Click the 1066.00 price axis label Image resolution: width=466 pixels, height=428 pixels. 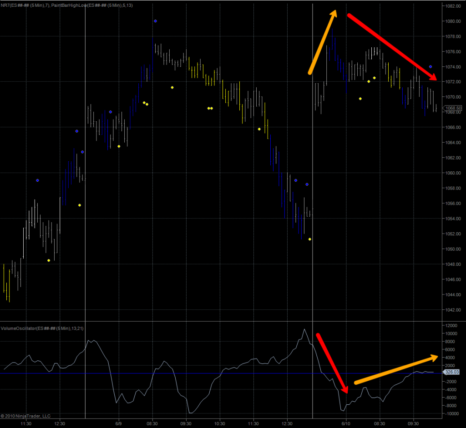point(453,127)
